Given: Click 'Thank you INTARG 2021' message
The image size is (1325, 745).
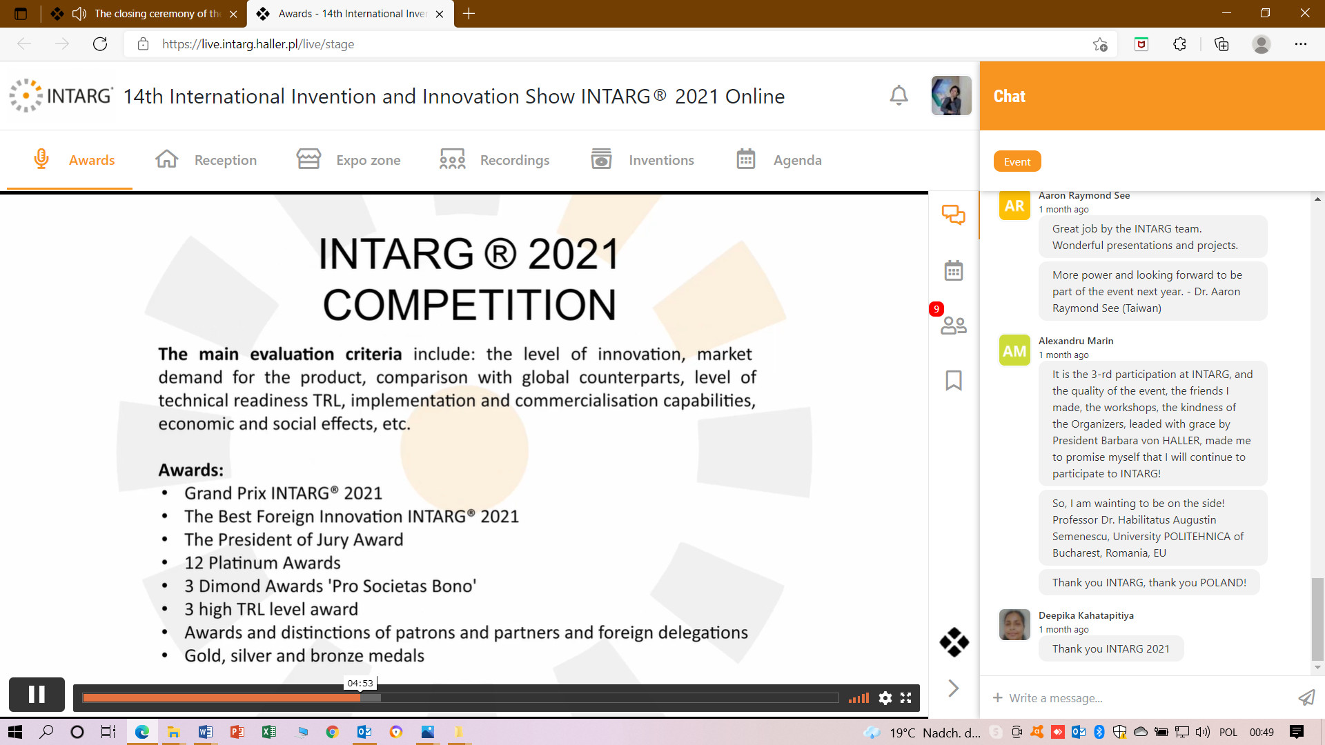Looking at the screenshot, I should pos(1111,648).
